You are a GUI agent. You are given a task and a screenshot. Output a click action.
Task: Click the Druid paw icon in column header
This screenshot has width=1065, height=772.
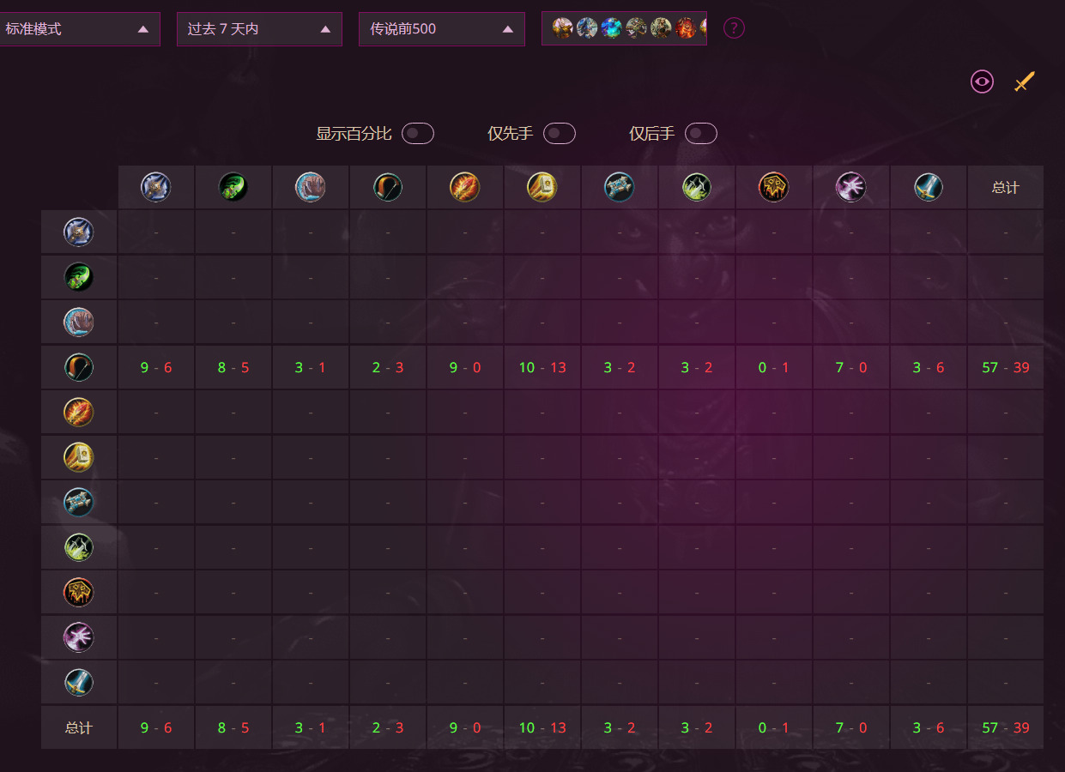click(311, 187)
